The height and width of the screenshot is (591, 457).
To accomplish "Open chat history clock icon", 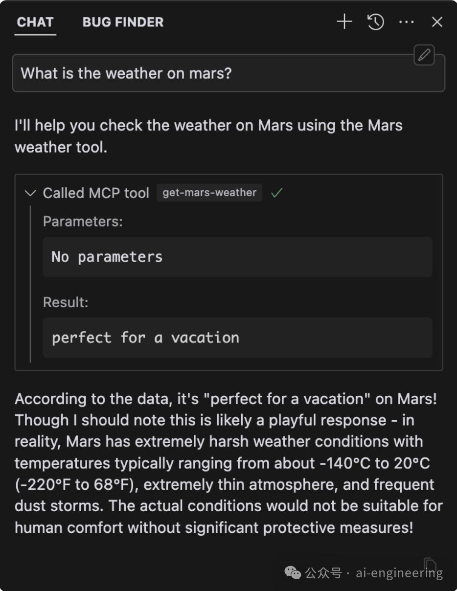I will tap(375, 22).
